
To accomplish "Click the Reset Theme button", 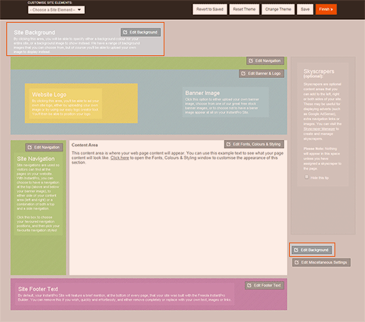I will coord(245,9).
